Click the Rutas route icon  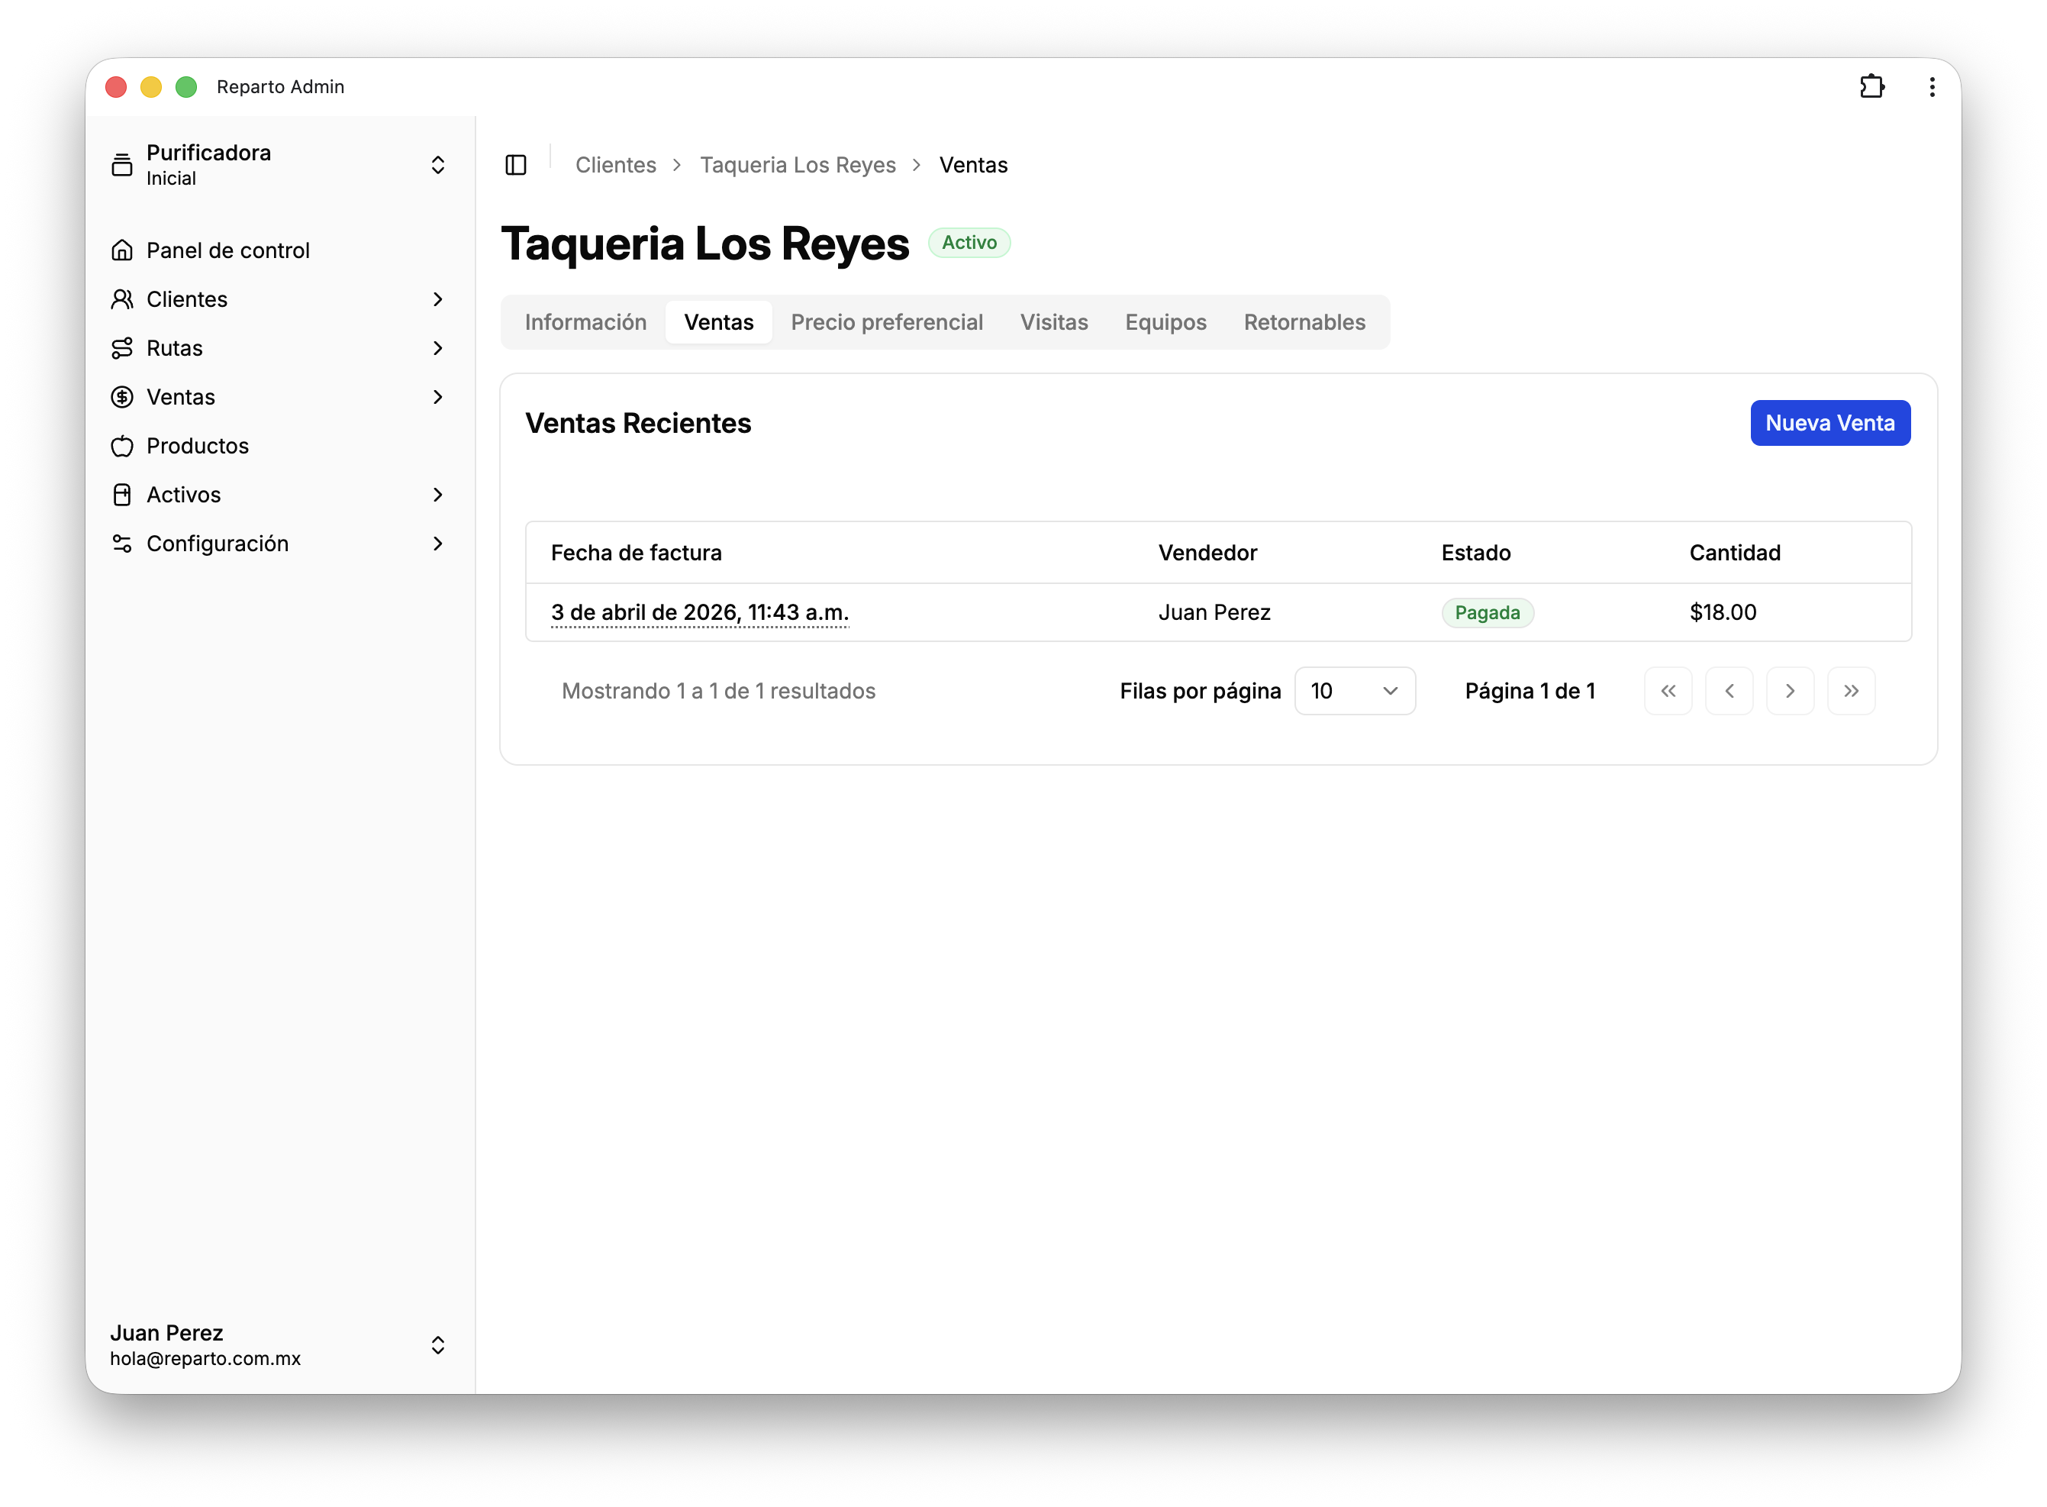pos(121,348)
